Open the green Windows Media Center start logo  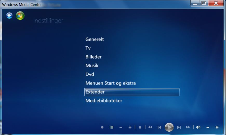[20, 16]
